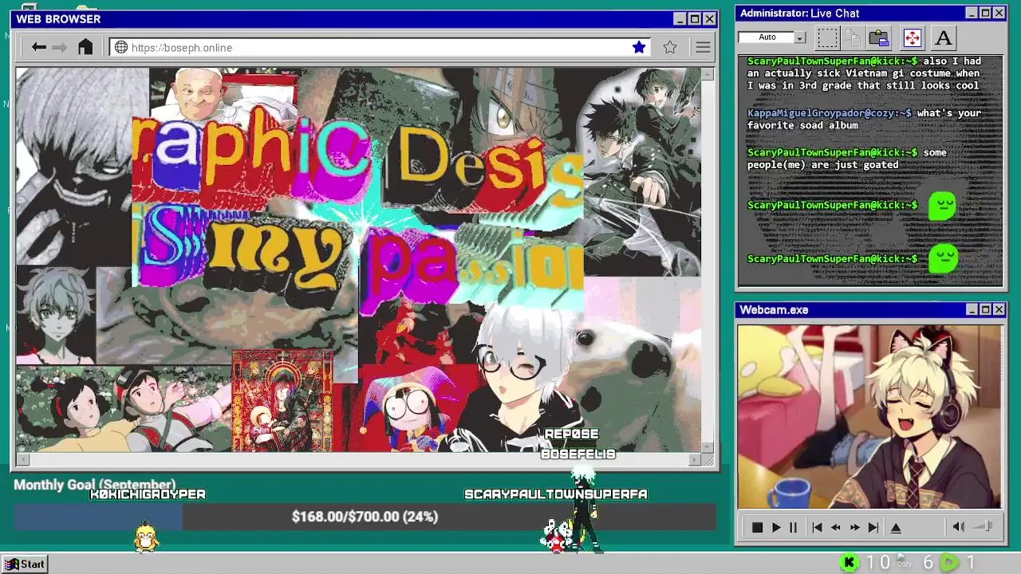Click the paste clipboard icon in Live Chat

879,37
